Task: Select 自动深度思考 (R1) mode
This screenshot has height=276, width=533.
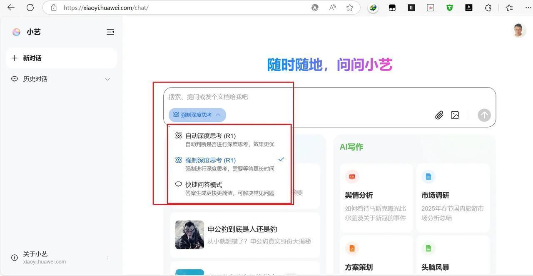Action: [229, 139]
